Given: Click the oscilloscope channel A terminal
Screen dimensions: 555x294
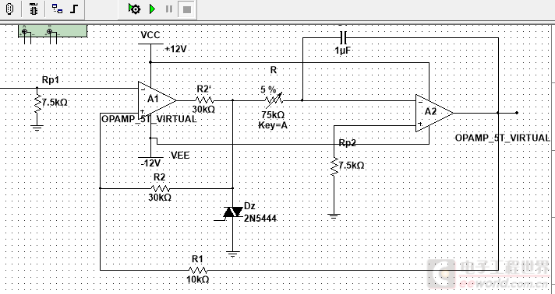Looking at the screenshot, I should (24, 32).
